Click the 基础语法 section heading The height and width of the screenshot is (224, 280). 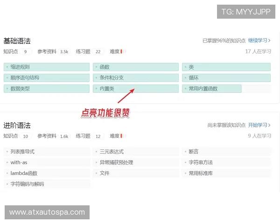click(x=17, y=41)
